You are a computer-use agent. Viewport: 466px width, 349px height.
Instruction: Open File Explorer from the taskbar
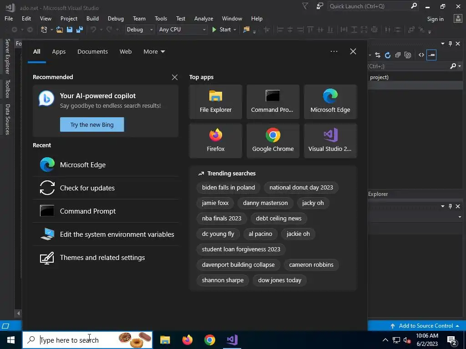pos(165,340)
